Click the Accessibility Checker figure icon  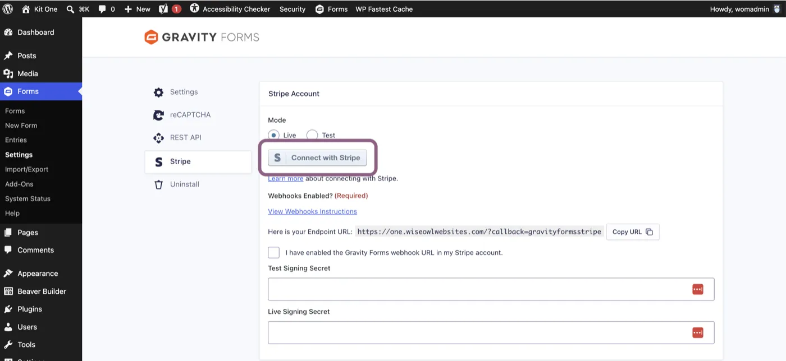tap(194, 8)
